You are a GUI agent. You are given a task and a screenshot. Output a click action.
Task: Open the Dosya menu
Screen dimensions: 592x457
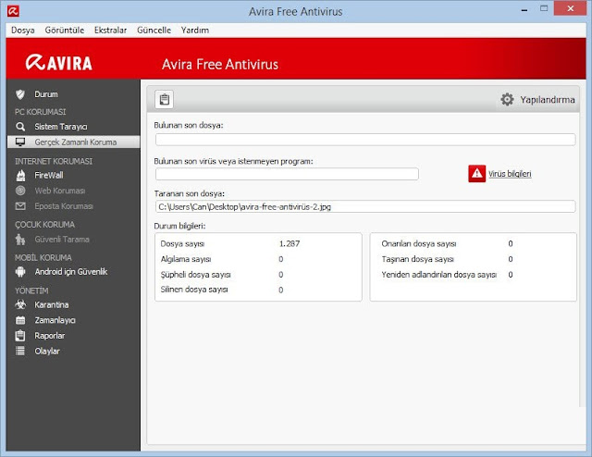tap(22, 31)
